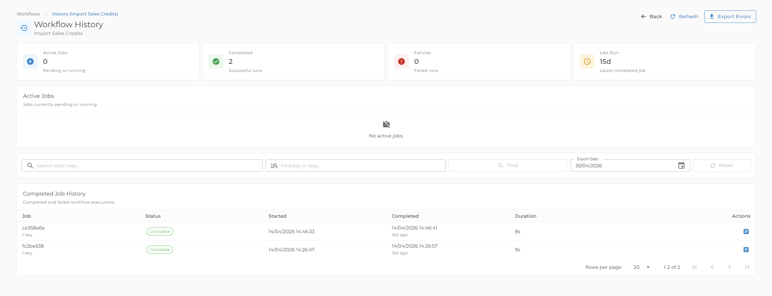Reset the search filters

(722, 166)
